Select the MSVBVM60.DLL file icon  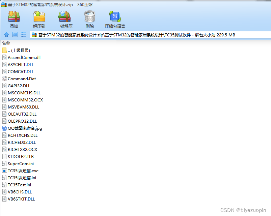pyautogui.click(x=4, y=107)
